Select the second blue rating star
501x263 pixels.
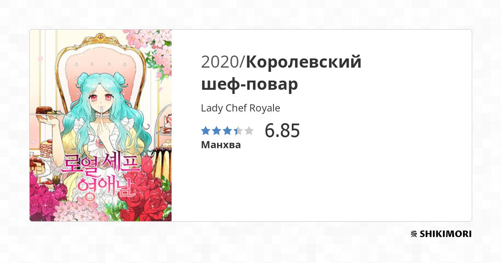point(216,131)
